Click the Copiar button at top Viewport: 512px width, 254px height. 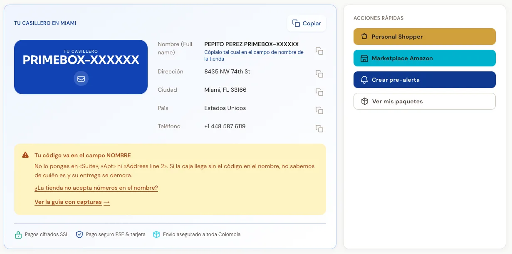[307, 23]
